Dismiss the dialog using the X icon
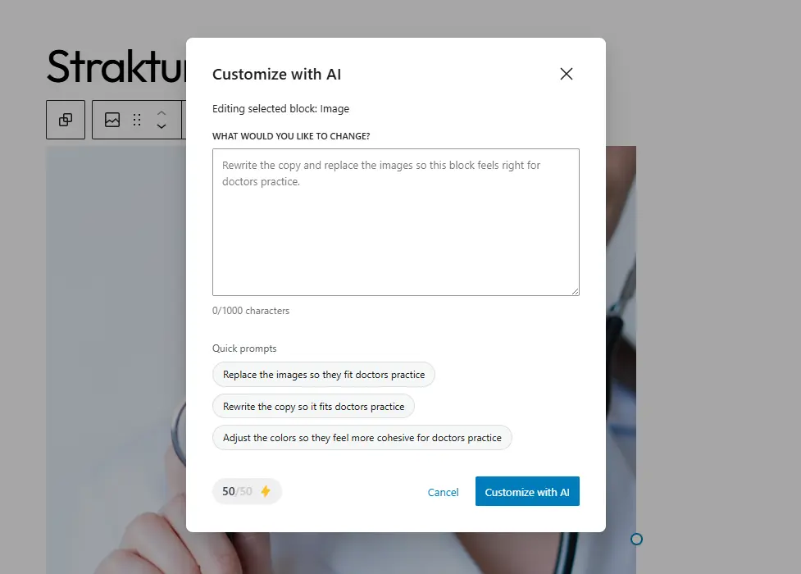Screen dimensions: 801x574 tap(566, 73)
